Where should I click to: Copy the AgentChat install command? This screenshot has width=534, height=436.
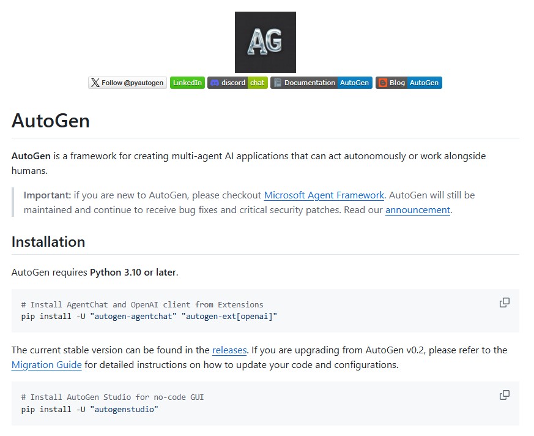504,302
